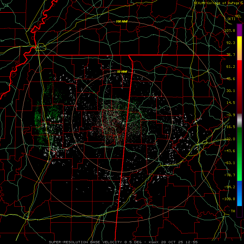Click the 76.7 velocity scale value
The width and height of the screenshot is (244, 244).
231,54
